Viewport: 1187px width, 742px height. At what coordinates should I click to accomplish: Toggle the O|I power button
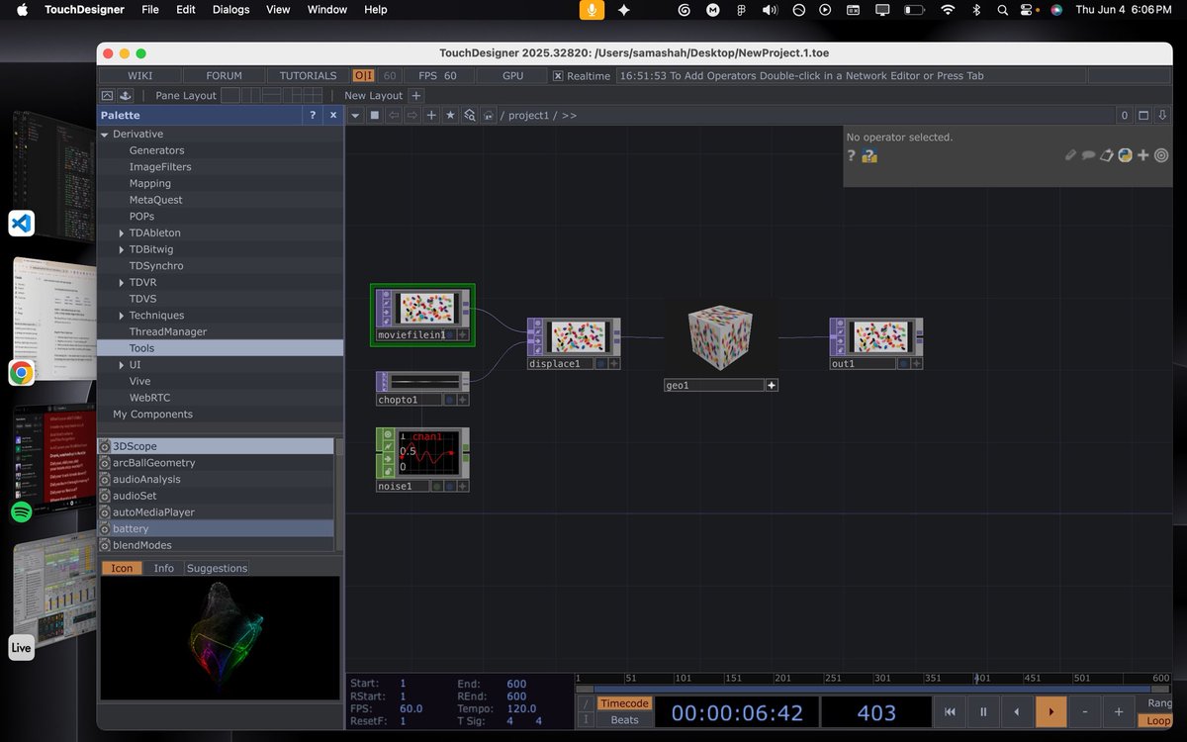click(364, 75)
